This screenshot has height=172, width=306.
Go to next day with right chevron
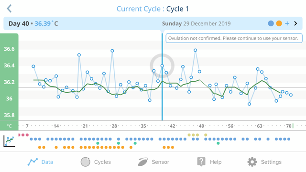tap(295, 23)
